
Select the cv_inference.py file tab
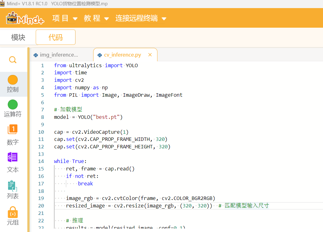point(125,55)
